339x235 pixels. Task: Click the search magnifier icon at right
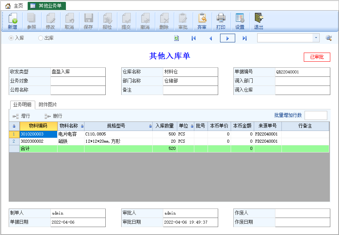click(329, 38)
